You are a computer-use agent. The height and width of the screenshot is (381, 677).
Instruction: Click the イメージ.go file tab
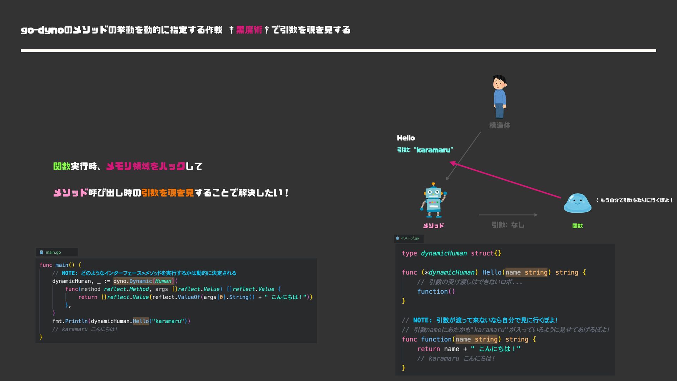(x=409, y=238)
